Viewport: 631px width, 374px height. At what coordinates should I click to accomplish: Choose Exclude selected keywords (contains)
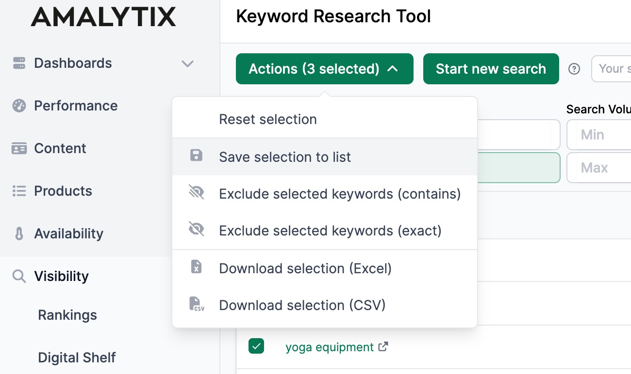click(x=339, y=194)
